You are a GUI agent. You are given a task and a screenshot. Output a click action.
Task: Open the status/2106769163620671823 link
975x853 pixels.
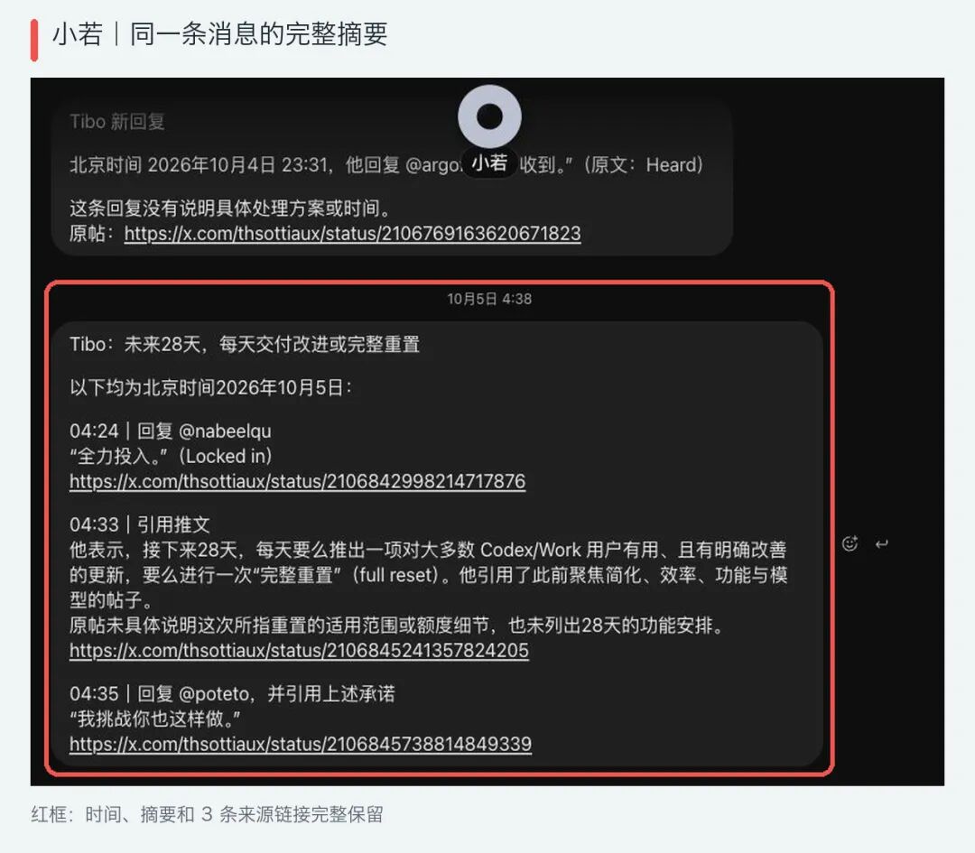353,233
